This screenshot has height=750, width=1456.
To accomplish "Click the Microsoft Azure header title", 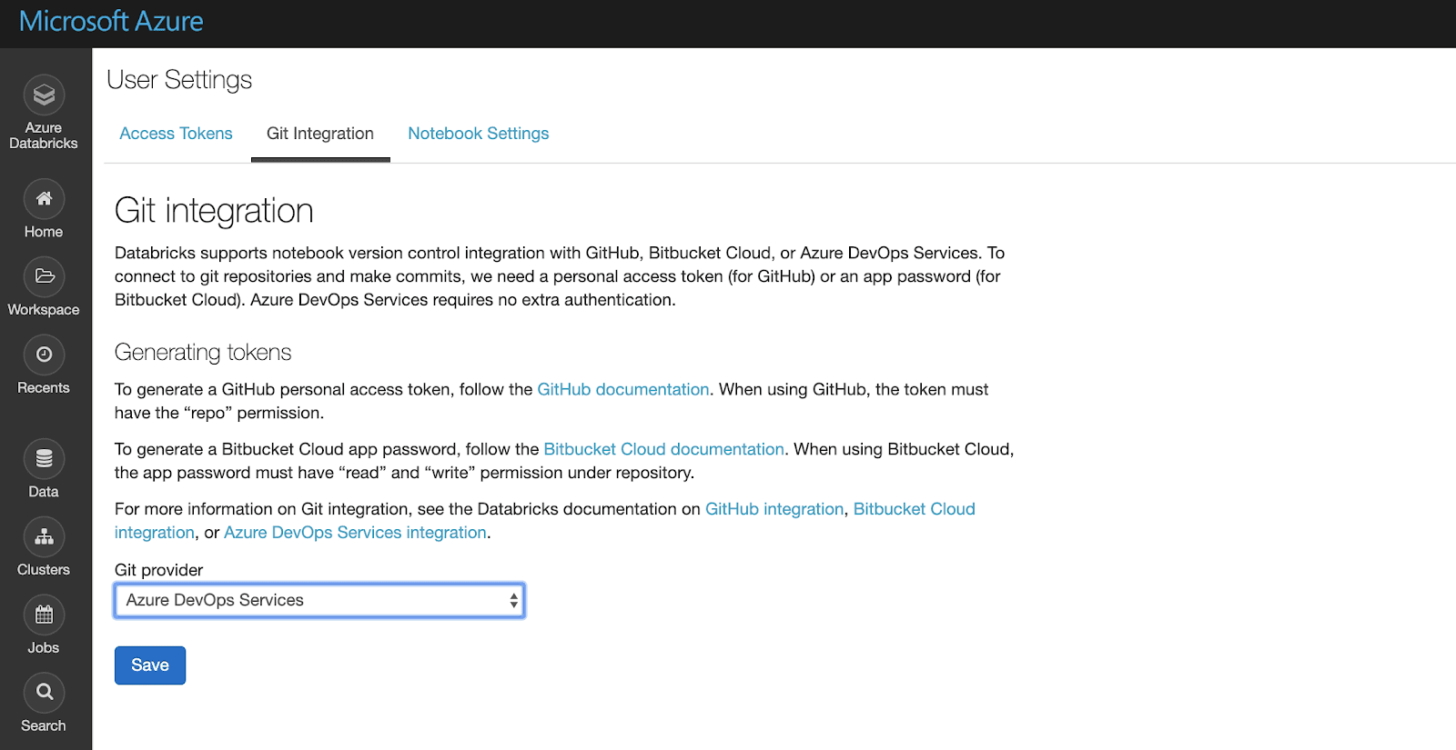I will [111, 22].
